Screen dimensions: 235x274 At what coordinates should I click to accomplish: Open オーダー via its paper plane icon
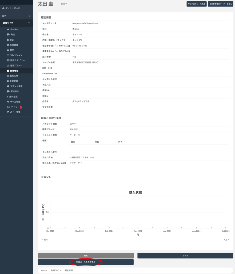point(8,29)
